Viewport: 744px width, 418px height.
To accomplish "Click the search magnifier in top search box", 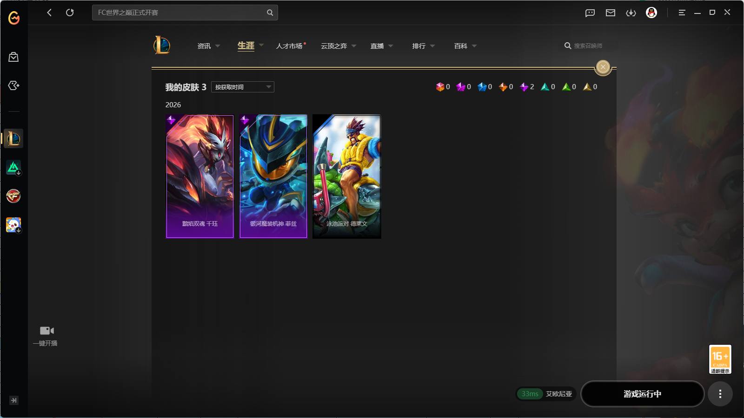I will [270, 13].
